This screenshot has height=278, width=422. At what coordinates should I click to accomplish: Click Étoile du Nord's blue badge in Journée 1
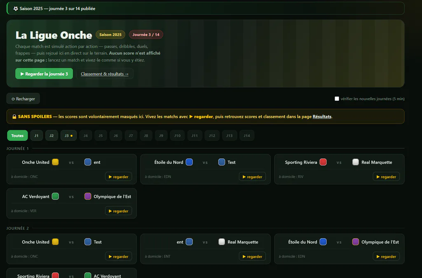(x=189, y=162)
